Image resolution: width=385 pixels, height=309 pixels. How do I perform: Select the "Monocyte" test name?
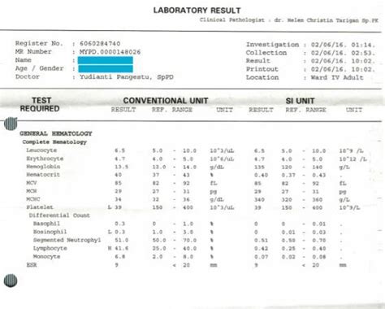tap(46, 256)
